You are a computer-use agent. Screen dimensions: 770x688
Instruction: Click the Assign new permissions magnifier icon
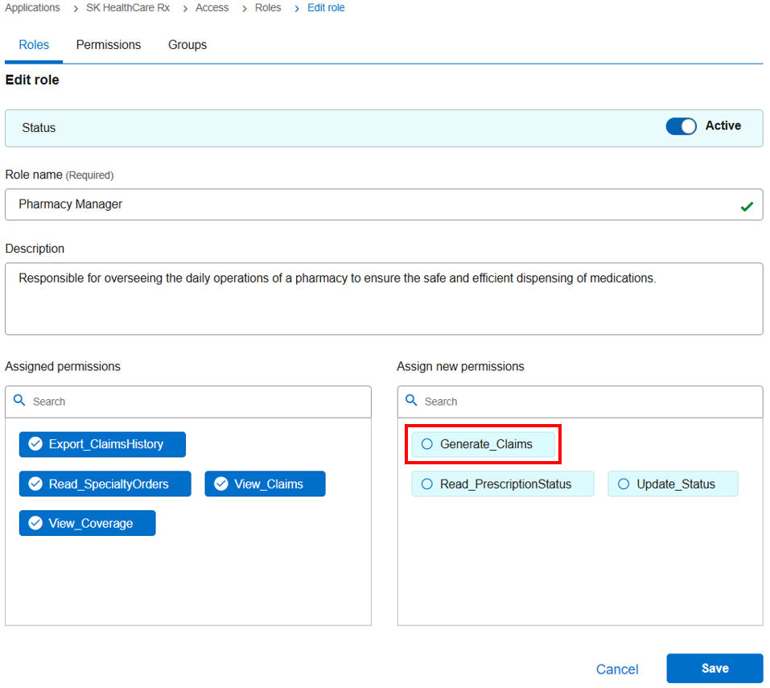411,400
